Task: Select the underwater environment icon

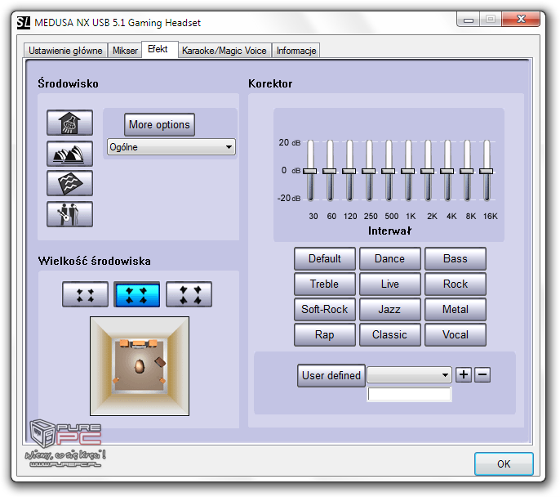Action: (69, 183)
